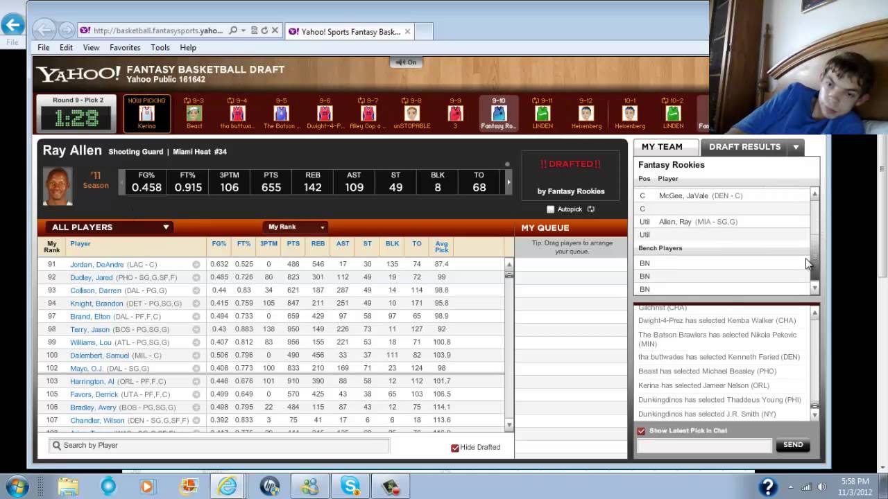
Task: Click the Stop icon in address bar
Action: (x=275, y=30)
